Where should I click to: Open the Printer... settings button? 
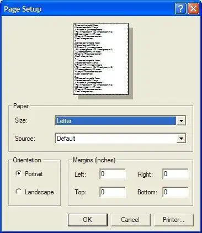coord(173,220)
